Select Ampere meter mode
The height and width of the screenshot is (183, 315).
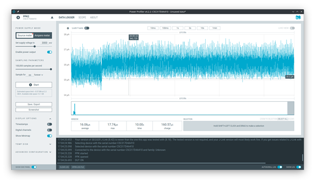tap(42, 35)
